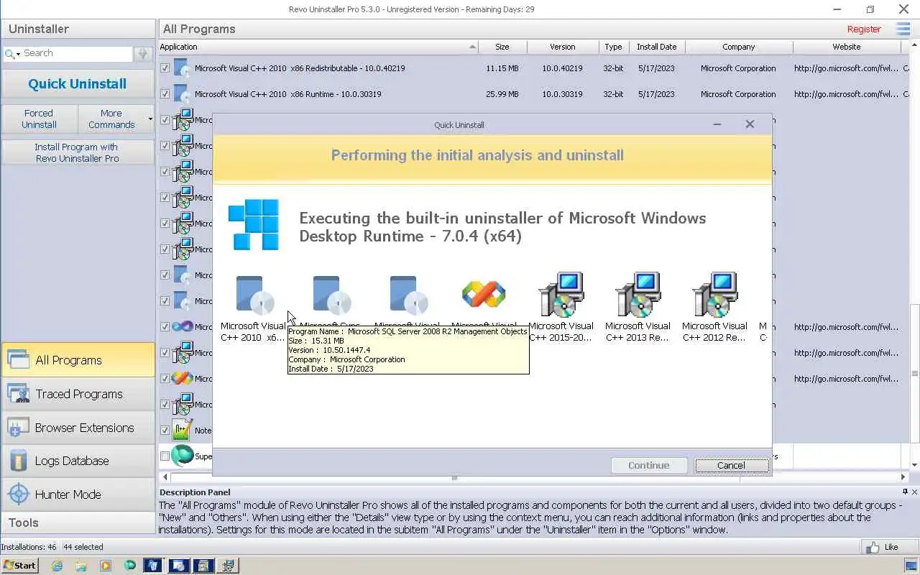
Task: Open the Traced Programs section
Action: tap(78, 394)
